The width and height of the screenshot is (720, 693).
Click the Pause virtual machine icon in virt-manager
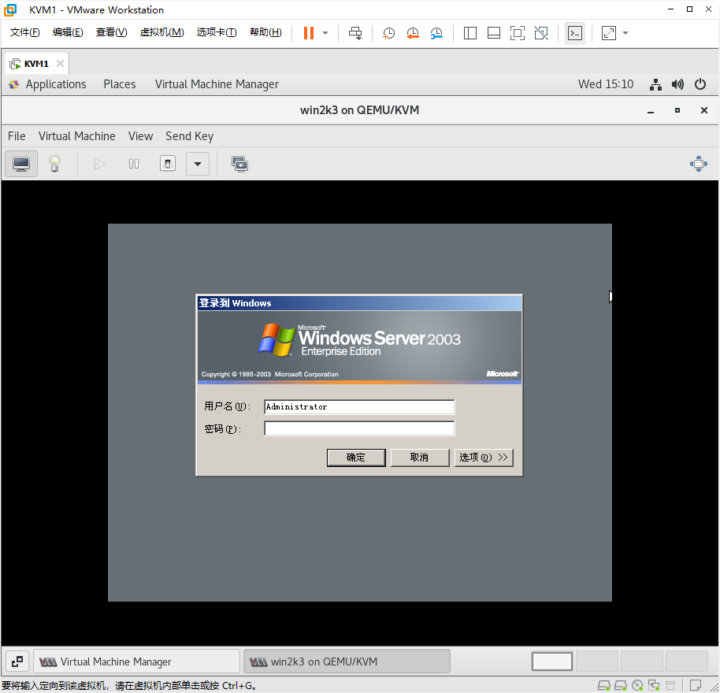coord(134,164)
